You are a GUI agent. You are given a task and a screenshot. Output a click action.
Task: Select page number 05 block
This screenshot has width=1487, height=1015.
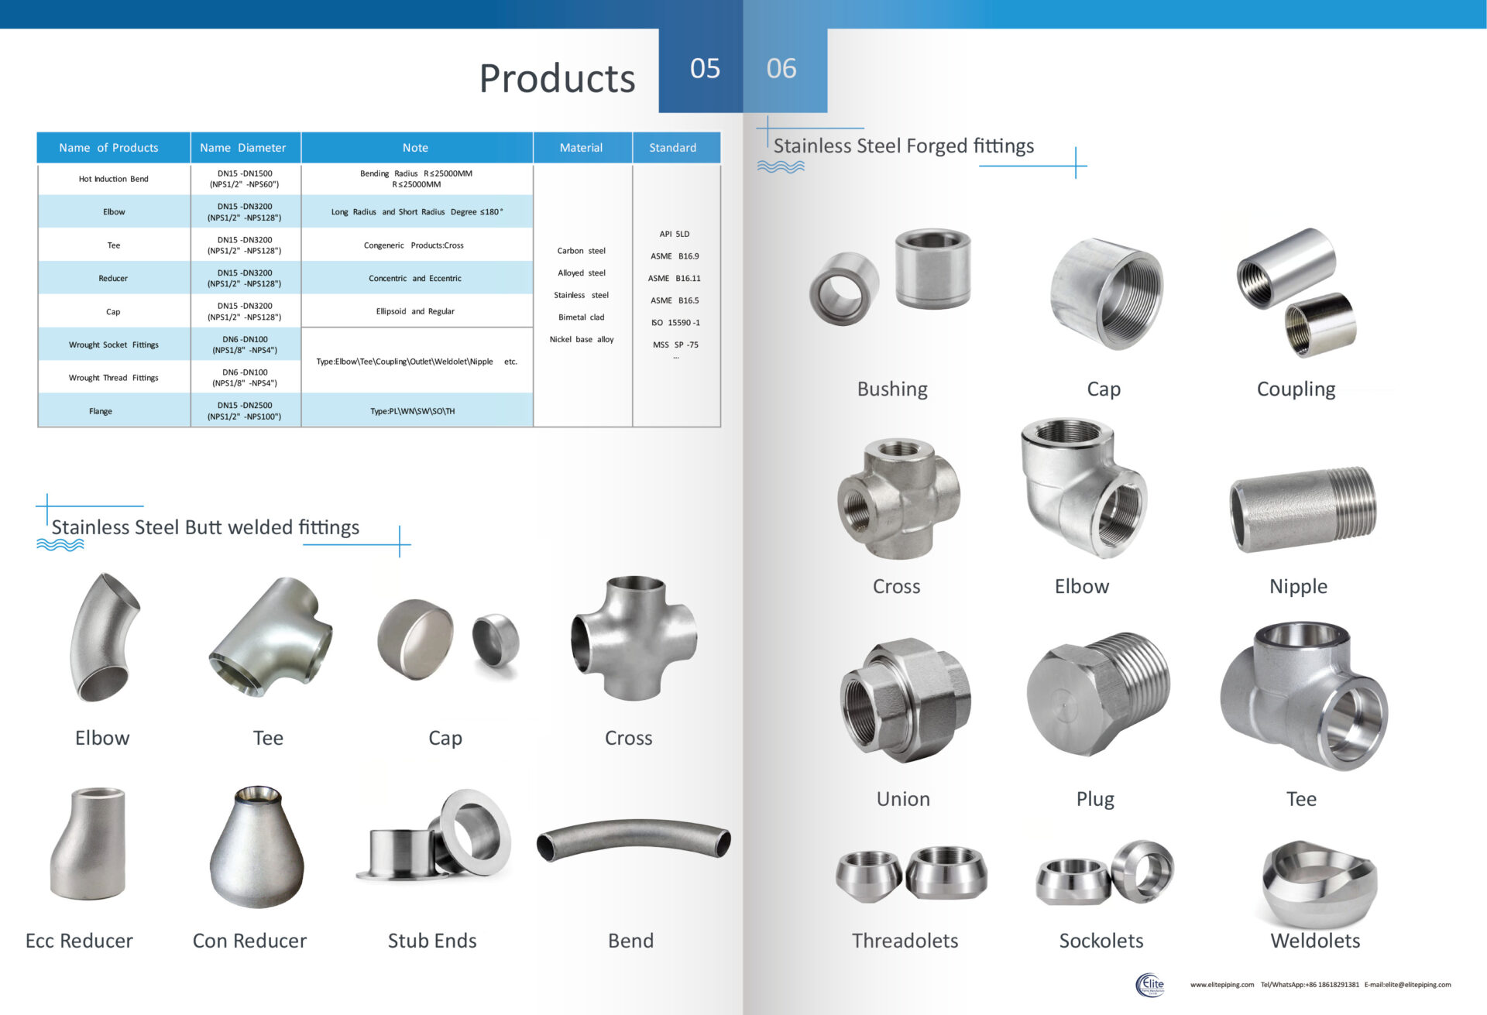point(701,70)
